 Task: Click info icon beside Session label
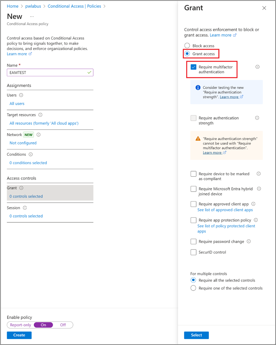point(25,208)
